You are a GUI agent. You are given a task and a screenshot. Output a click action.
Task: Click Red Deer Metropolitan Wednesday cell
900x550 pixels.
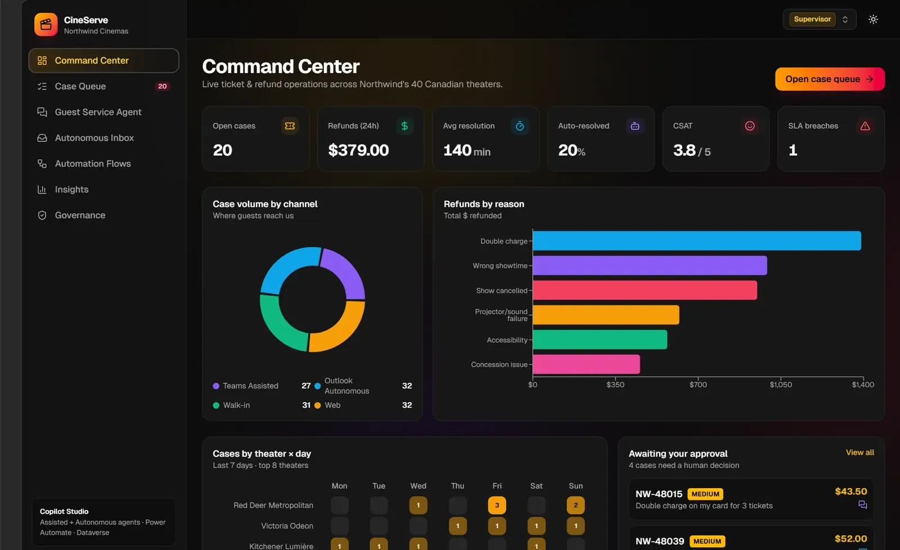coord(418,505)
